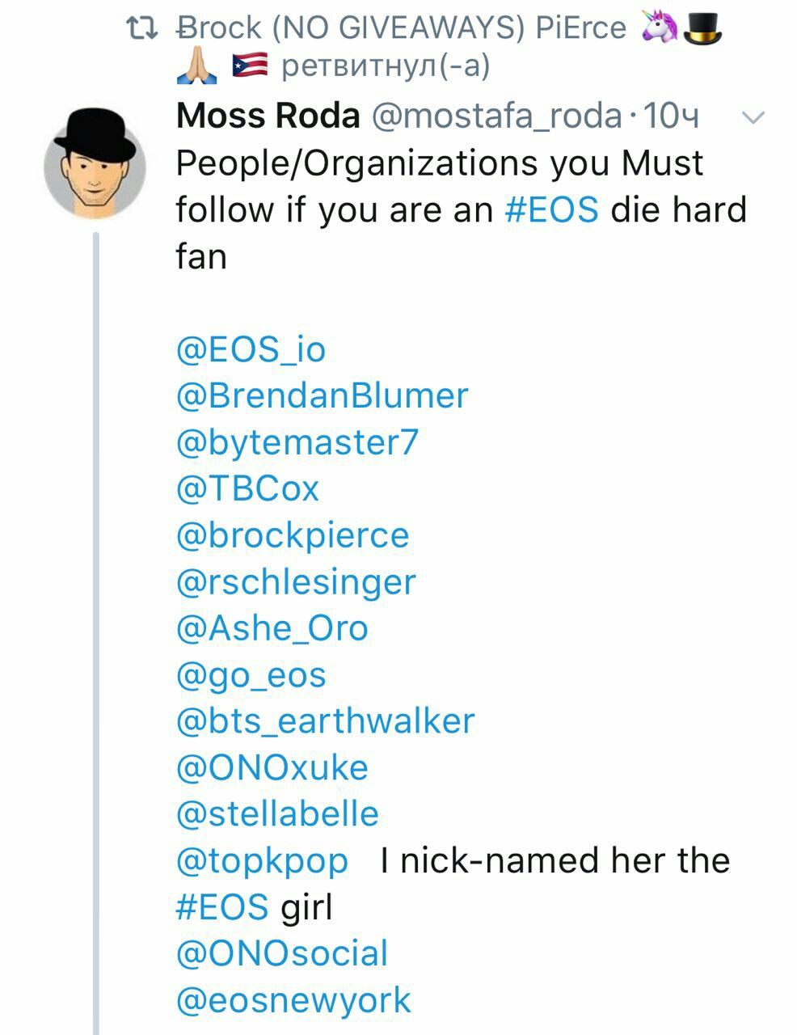Image resolution: width=797 pixels, height=1035 pixels.
Task: Open the @stellabelle mention
Action: click(x=277, y=814)
